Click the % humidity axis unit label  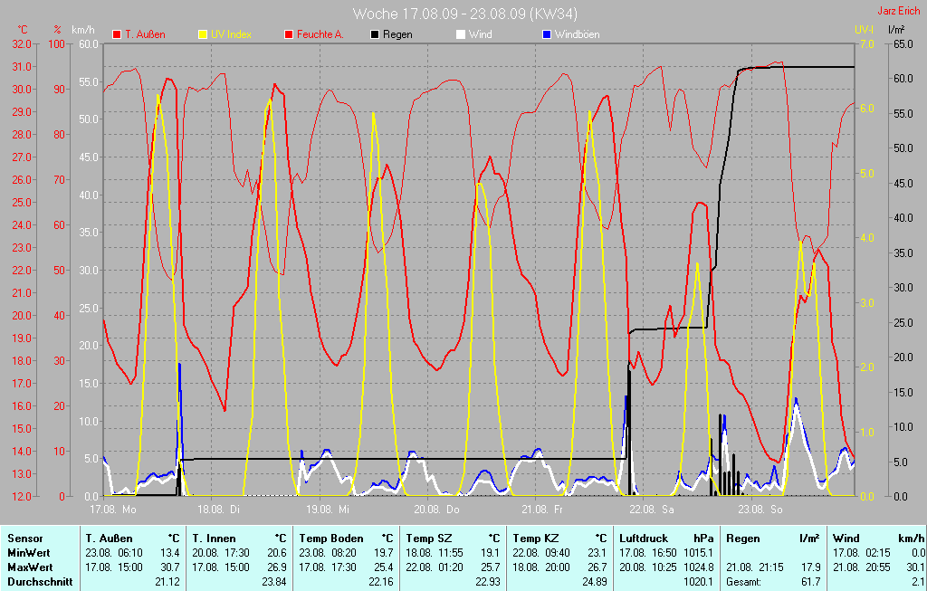click(57, 30)
